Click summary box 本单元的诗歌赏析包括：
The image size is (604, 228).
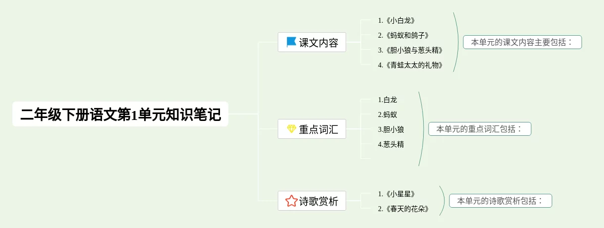(500, 201)
